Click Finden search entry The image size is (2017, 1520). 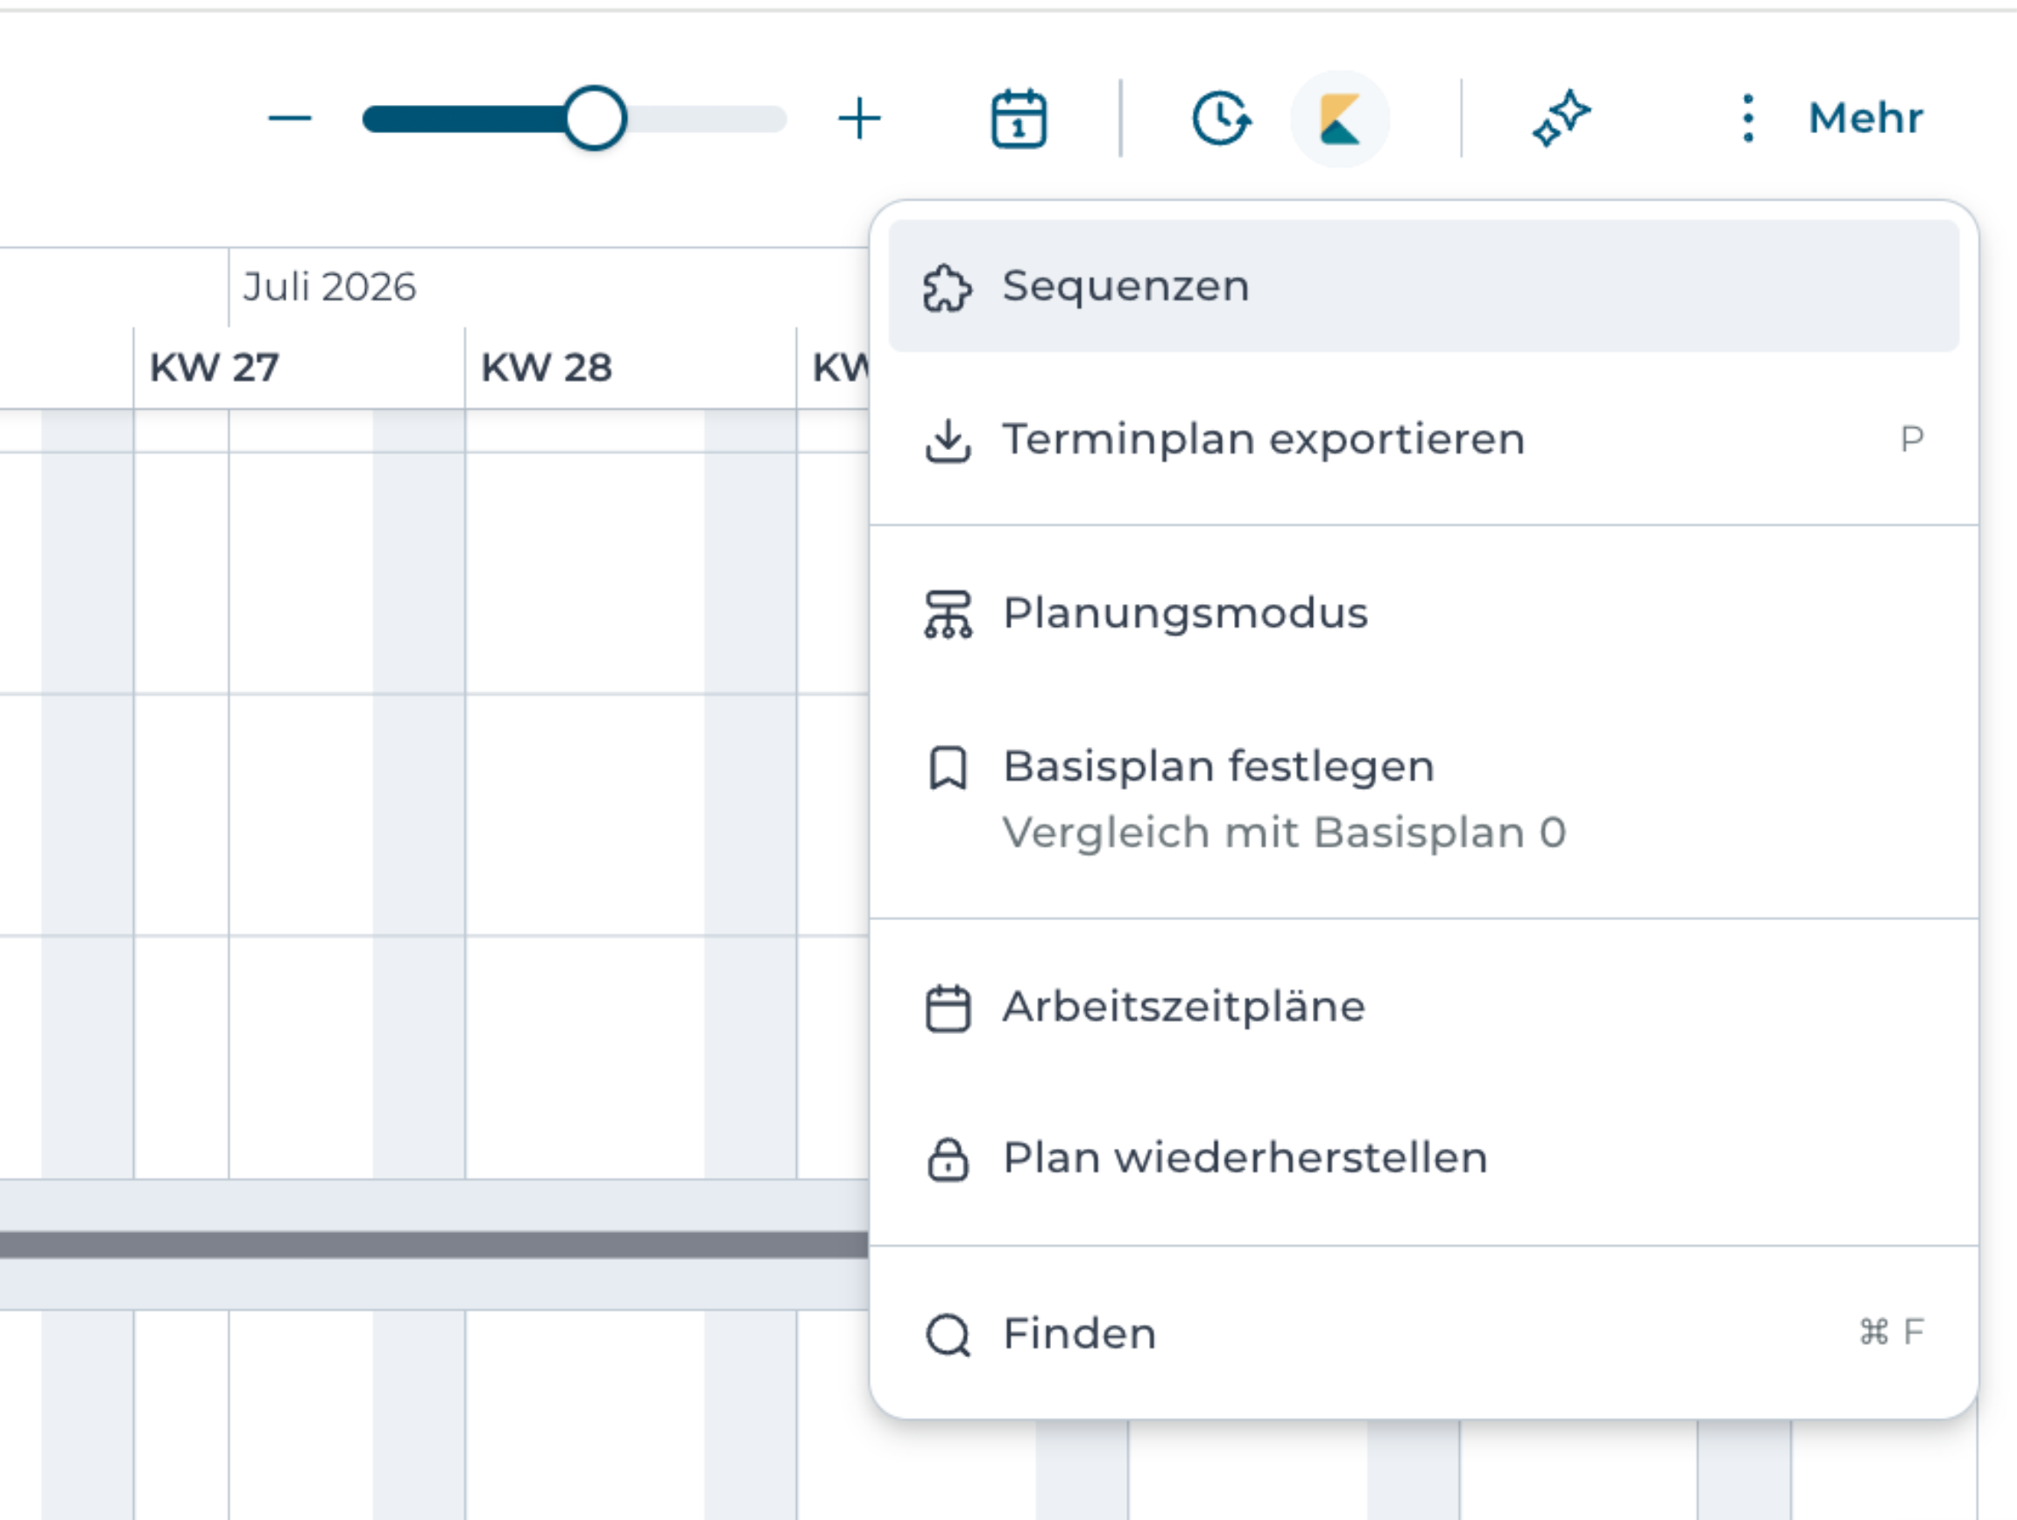click(1423, 1334)
